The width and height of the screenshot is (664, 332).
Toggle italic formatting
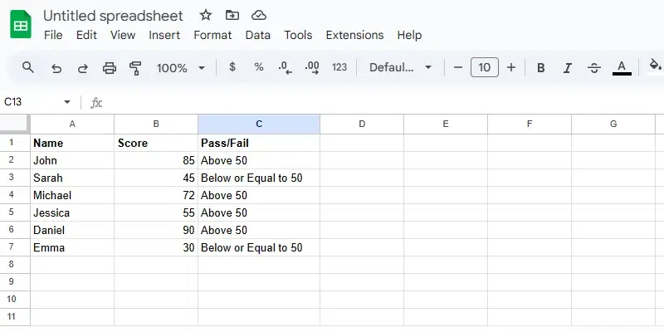click(x=568, y=68)
